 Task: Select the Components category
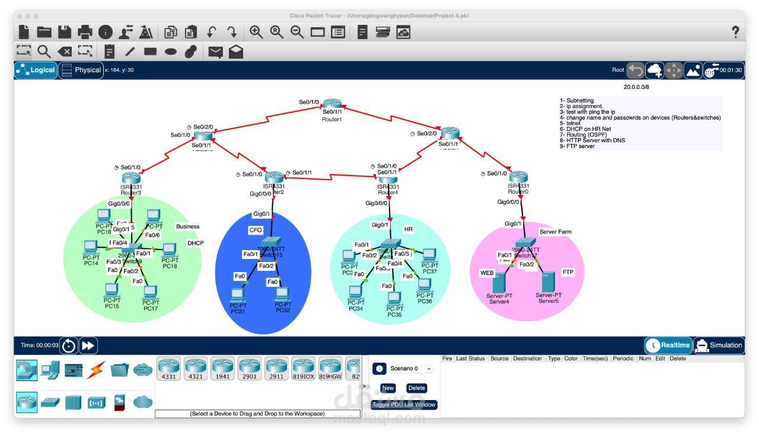point(74,370)
